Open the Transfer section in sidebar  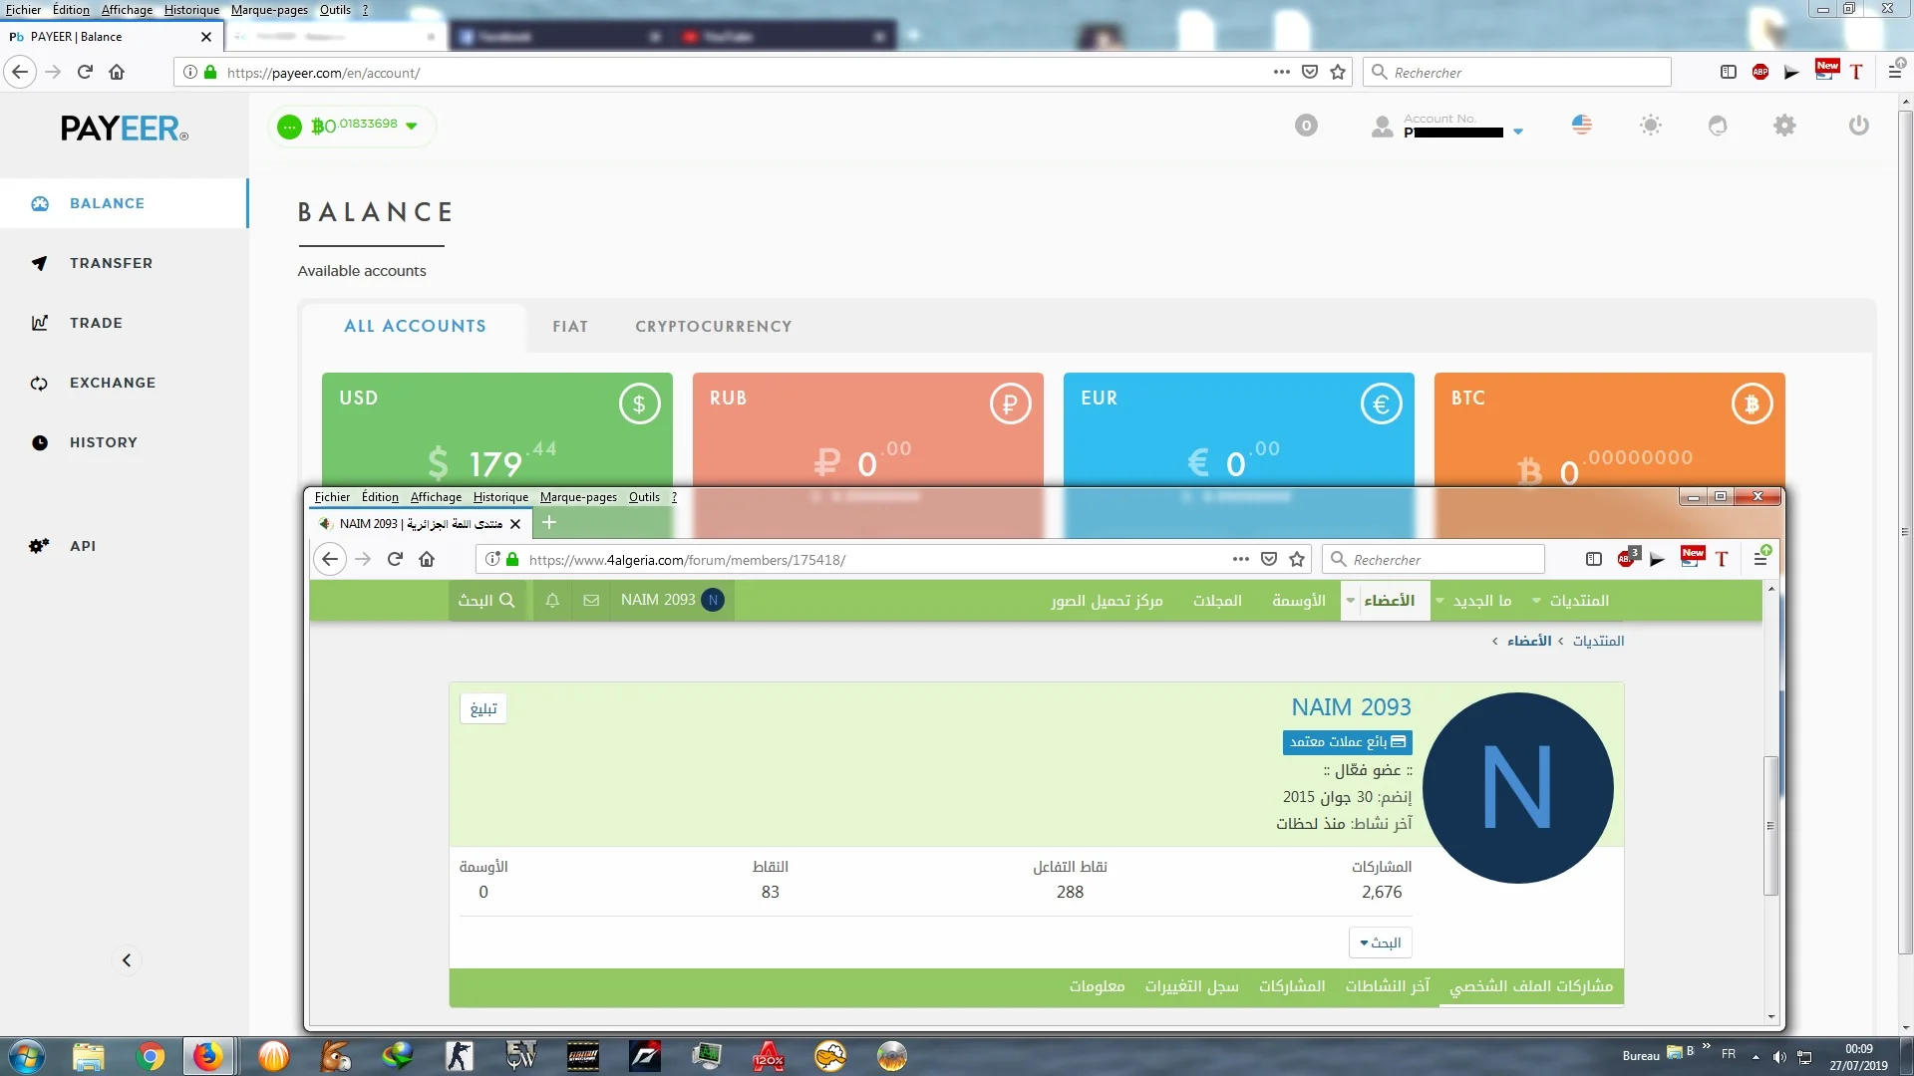tap(111, 263)
